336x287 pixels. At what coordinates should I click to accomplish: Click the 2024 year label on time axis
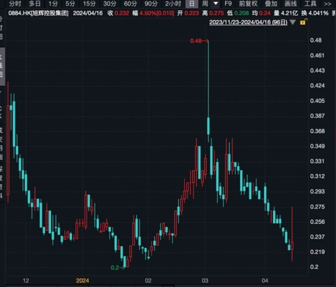pyautogui.click(x=83, y=280)
